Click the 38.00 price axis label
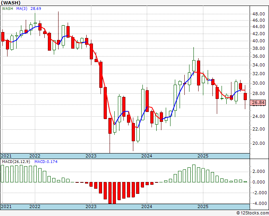This screenshot has height=216, width=269. [x=259, y=48]
